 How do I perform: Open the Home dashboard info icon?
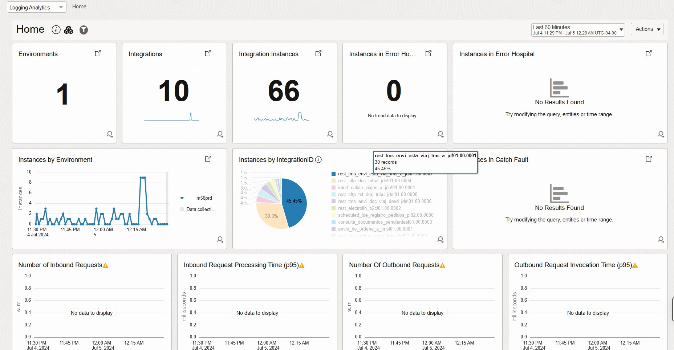click(x=56, y=30)
